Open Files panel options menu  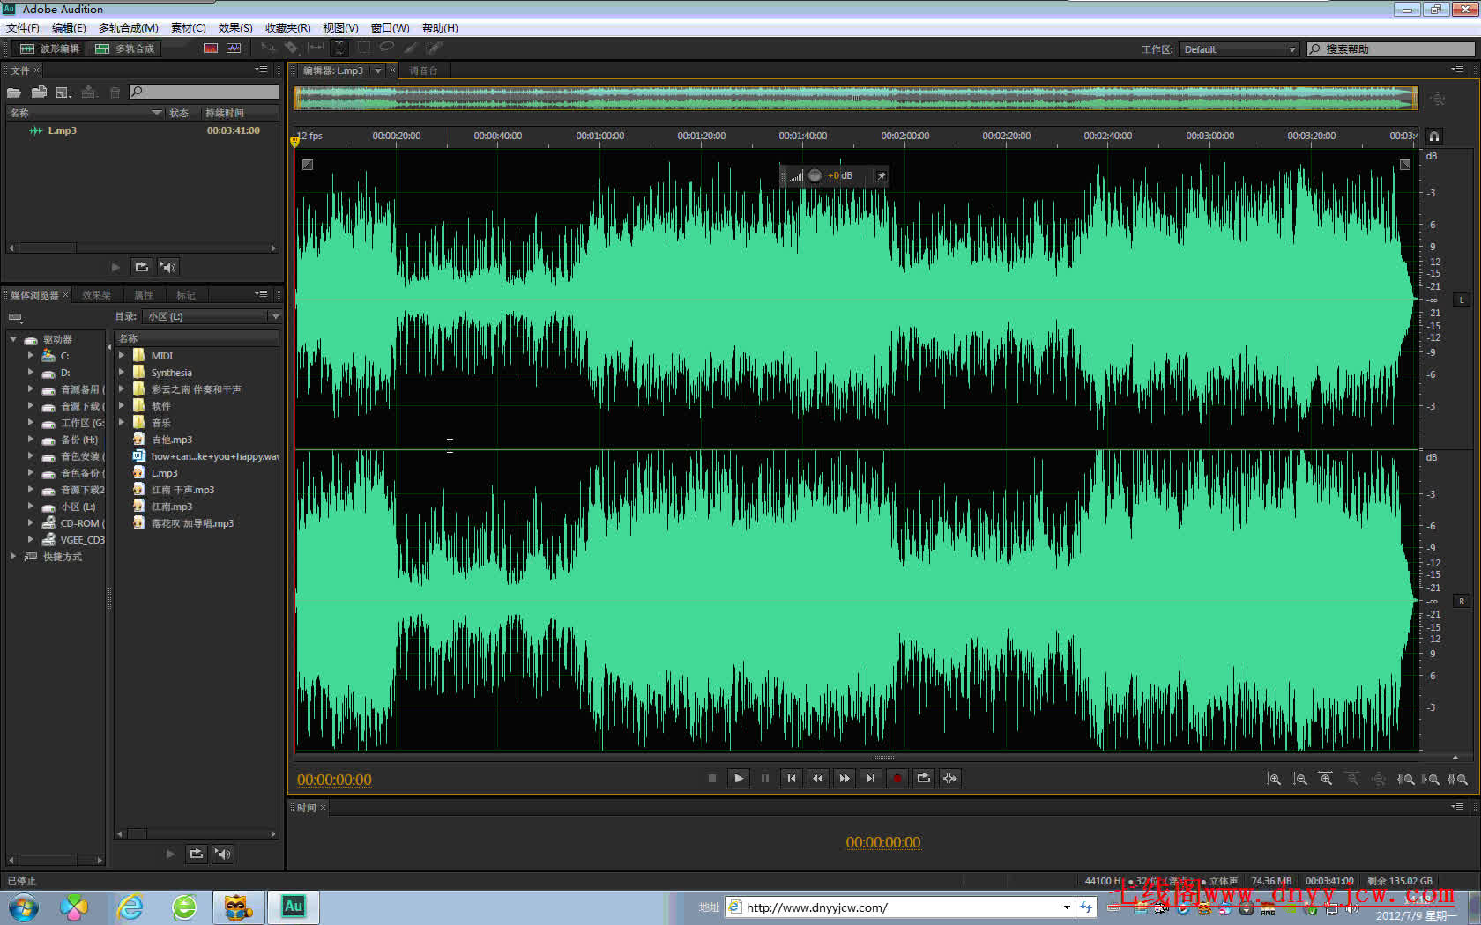262,70
